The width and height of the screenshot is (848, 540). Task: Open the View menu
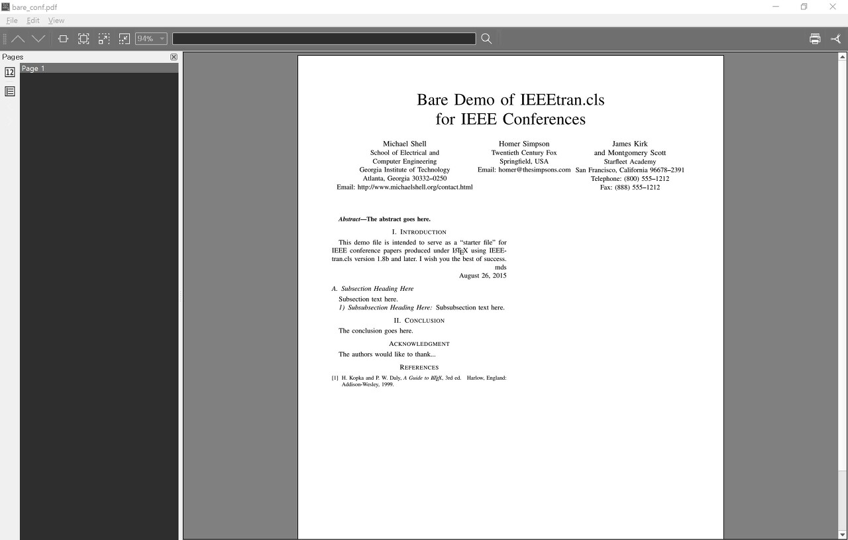[56, 21]
